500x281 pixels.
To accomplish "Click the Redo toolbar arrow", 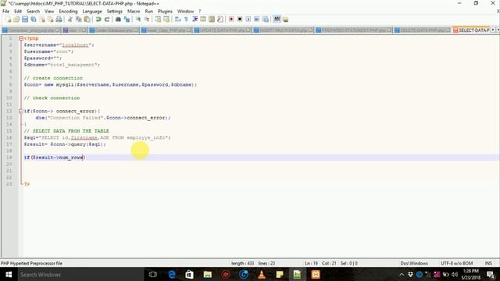I will pyautogui.click(x=107, y=20).
